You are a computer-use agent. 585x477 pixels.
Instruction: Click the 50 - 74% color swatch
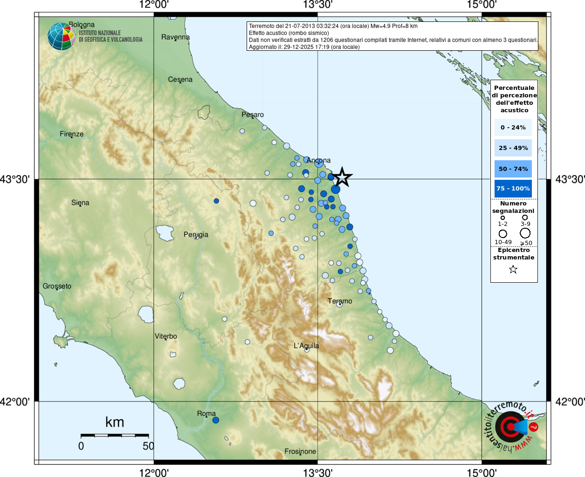coord(513,169)
